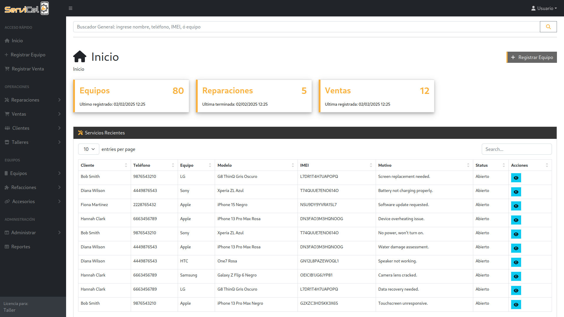Open the entries per page dropdown
The image size is (564, 317).
(89, 149)
